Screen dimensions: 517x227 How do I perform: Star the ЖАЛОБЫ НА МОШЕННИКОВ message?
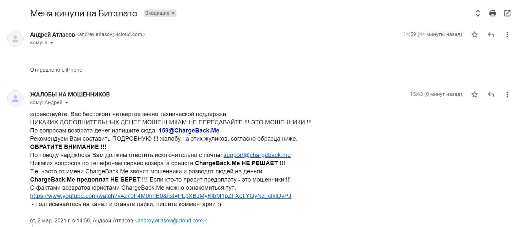click(474, 95)
